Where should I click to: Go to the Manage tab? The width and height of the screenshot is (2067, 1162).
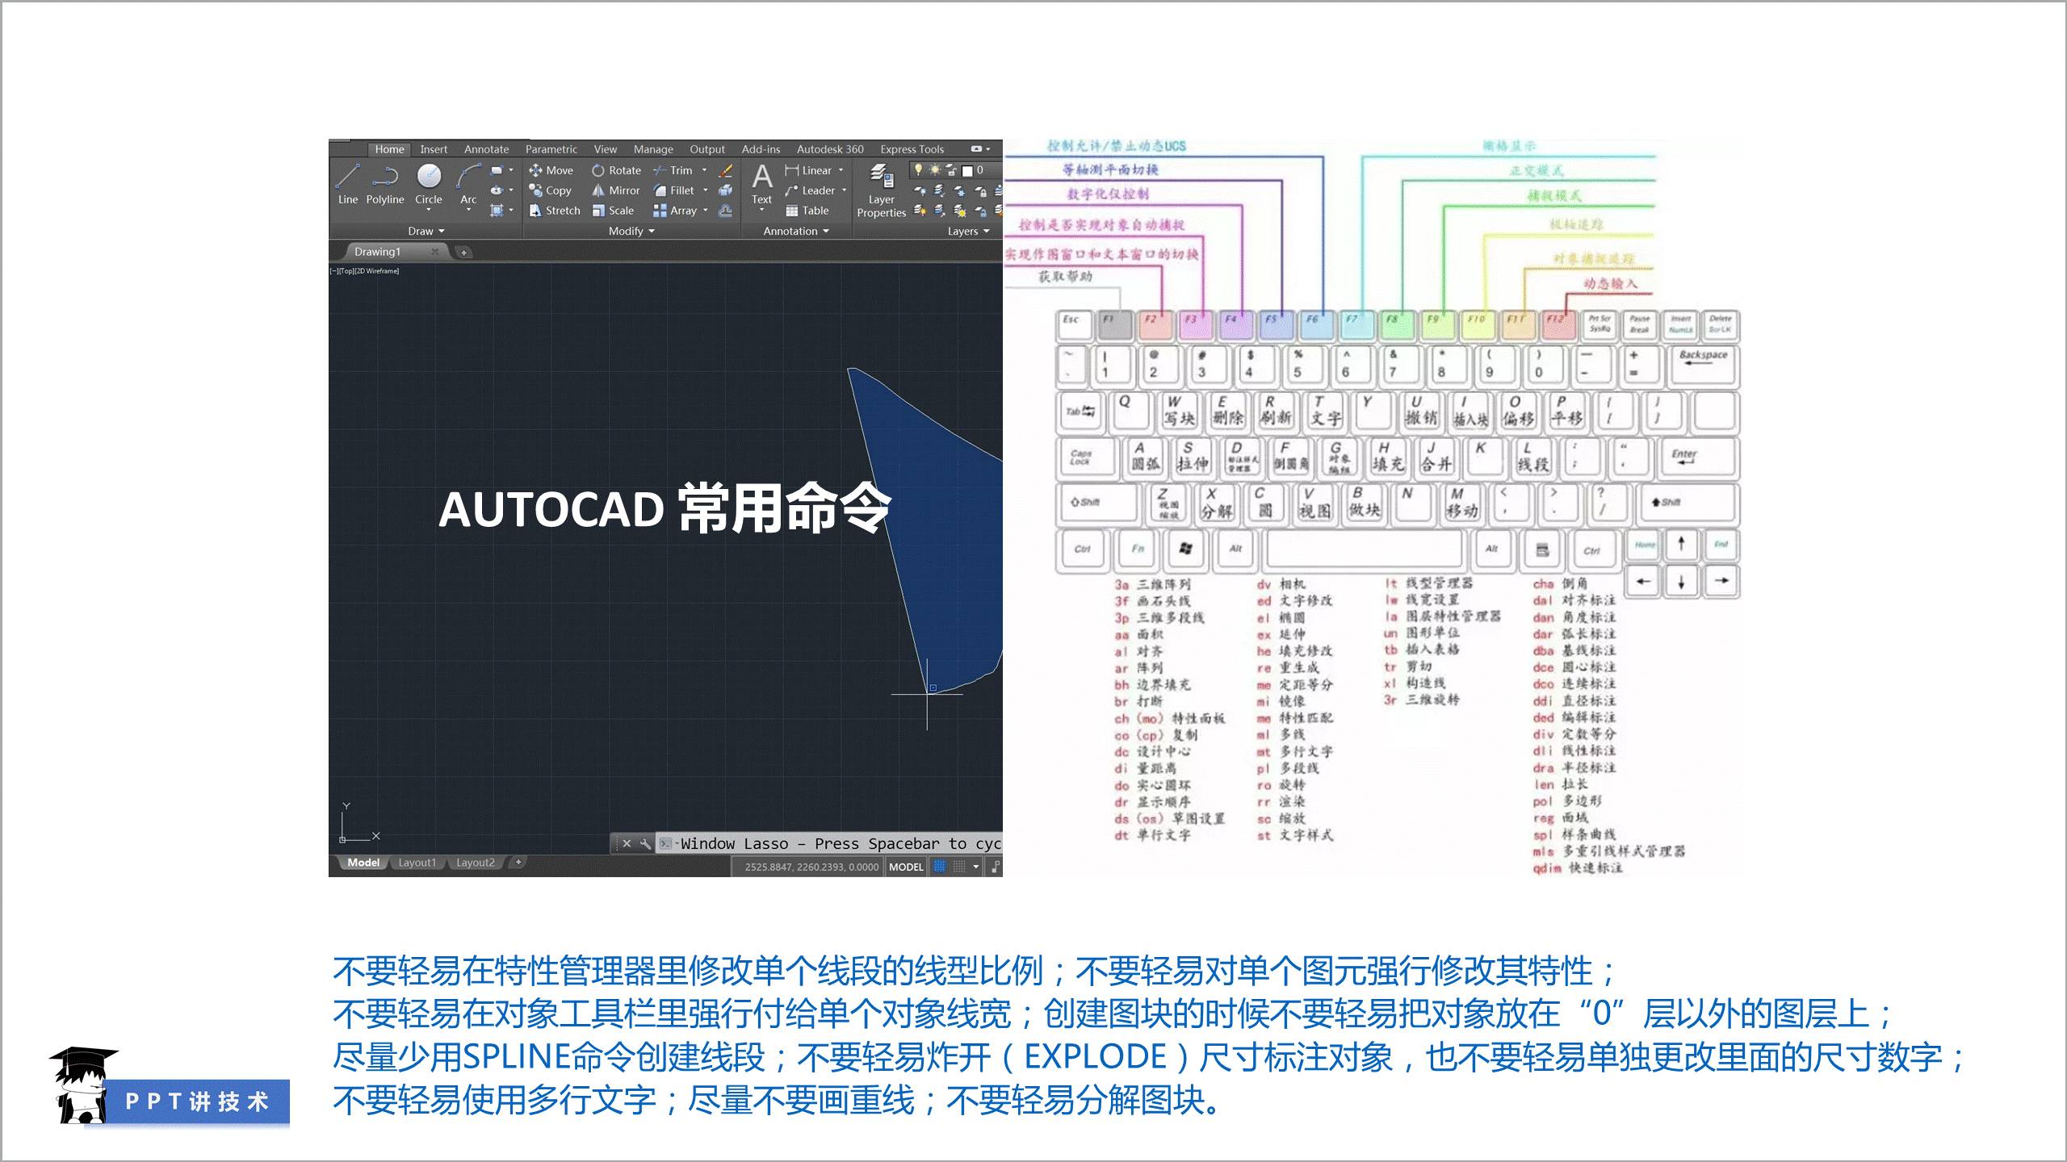click(x=653, y=149)
